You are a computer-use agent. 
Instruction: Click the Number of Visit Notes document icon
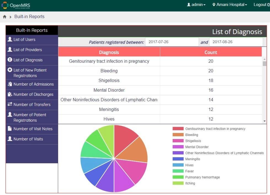tap(10, 128)
